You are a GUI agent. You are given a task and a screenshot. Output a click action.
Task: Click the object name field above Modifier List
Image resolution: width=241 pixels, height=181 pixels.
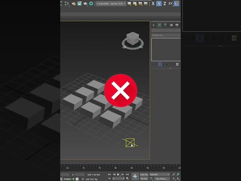click(x=166, y=31)
